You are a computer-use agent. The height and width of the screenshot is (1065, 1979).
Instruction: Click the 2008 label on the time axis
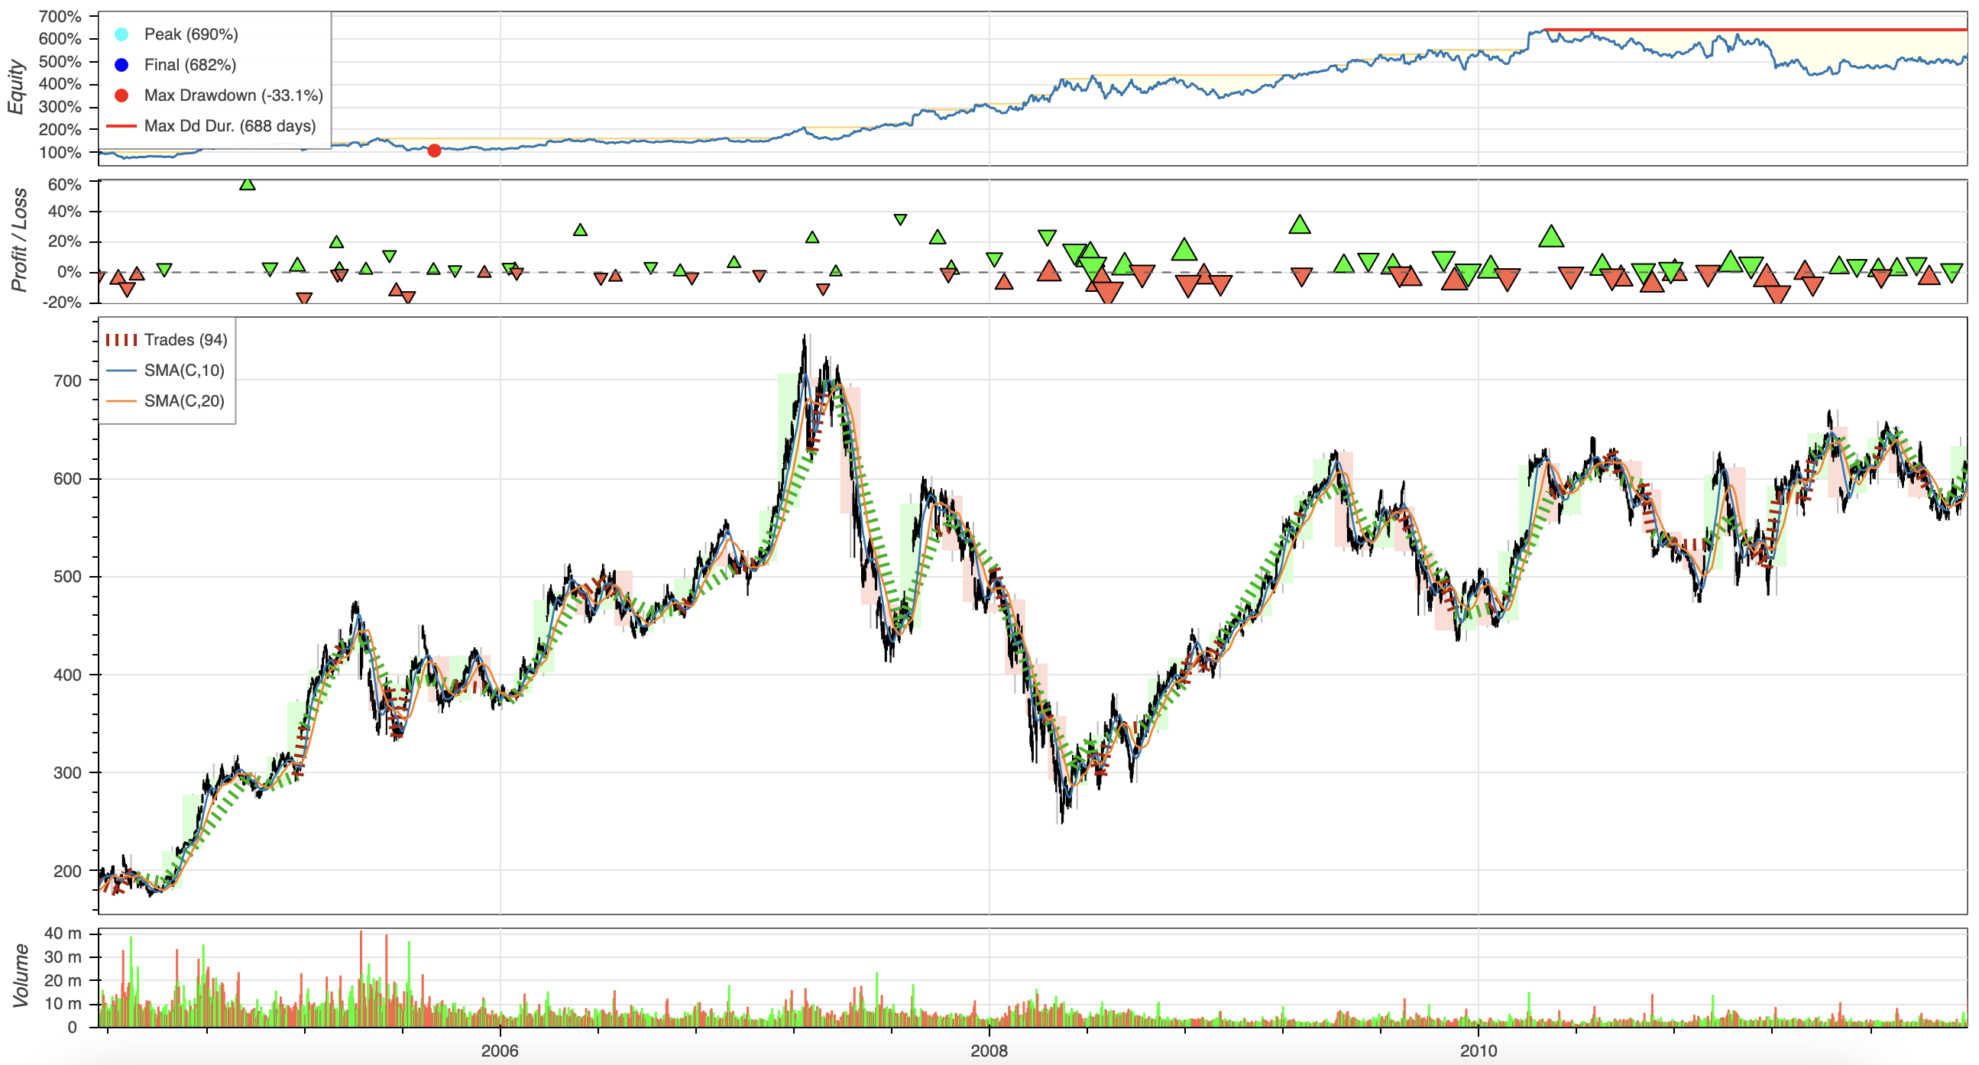pyautogui.click(x=989, y=1050)
